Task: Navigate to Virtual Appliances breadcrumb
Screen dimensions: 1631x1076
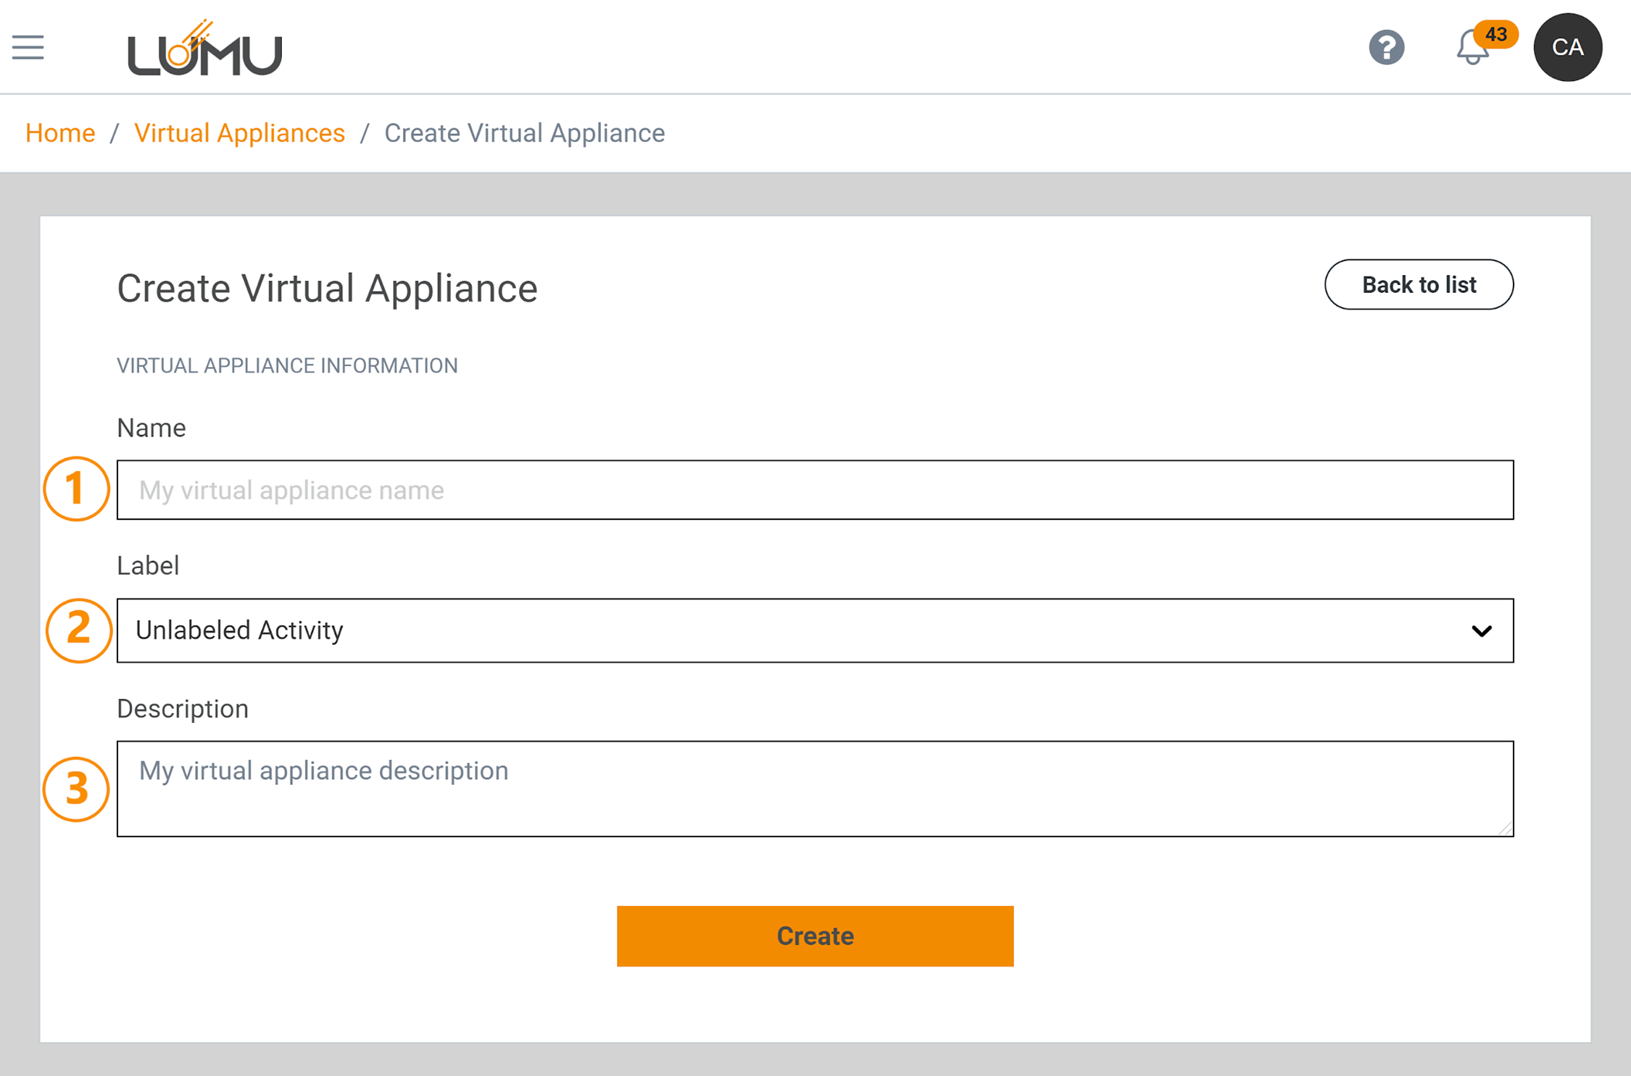Action: [239, 133]
